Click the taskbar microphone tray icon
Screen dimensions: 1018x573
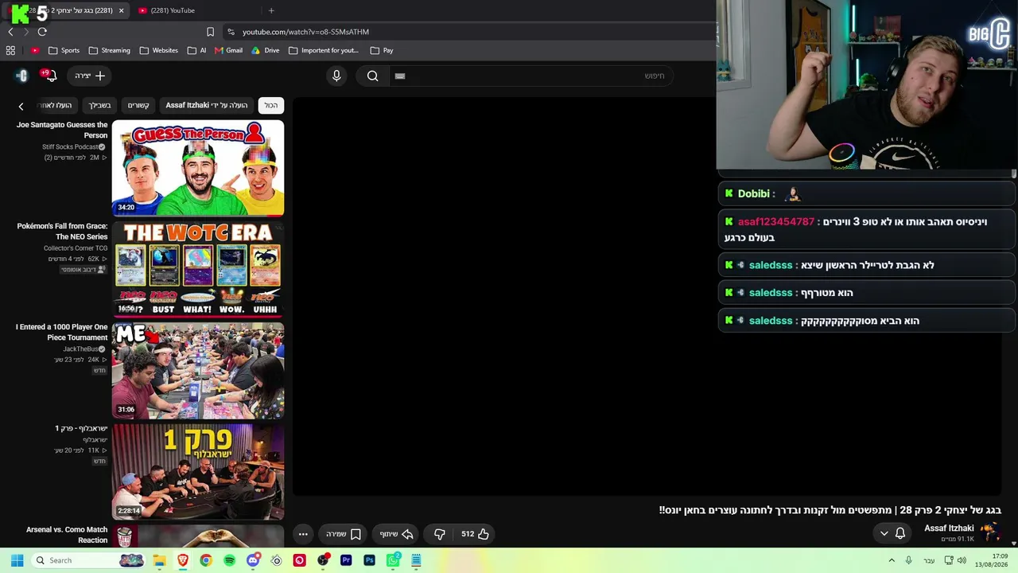(908, 560)
